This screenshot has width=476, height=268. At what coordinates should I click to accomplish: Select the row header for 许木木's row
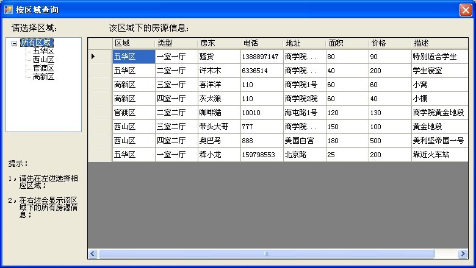click(x=100, y=71)
